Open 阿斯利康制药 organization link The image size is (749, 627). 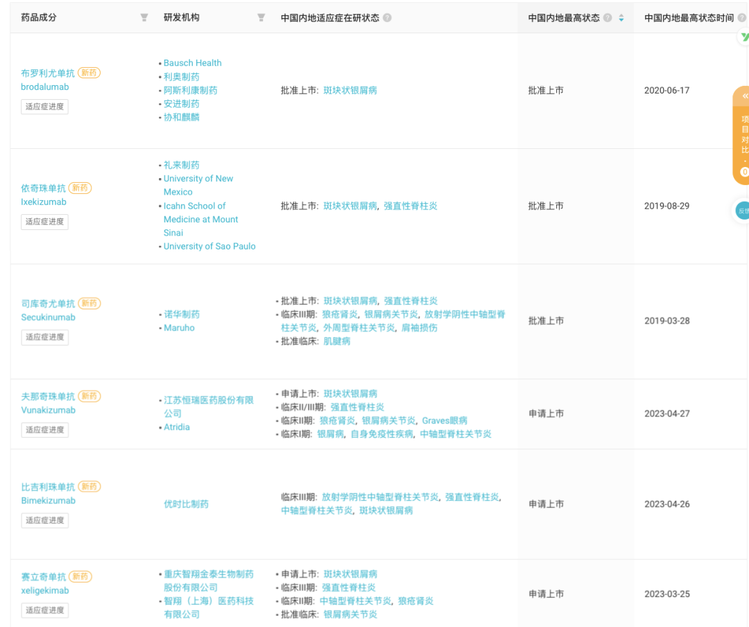tap(191, 90)
